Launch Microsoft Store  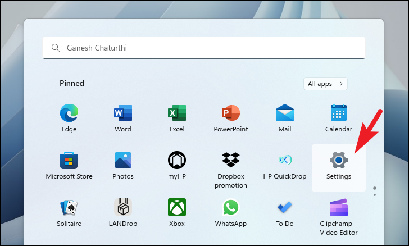(69, 160)
